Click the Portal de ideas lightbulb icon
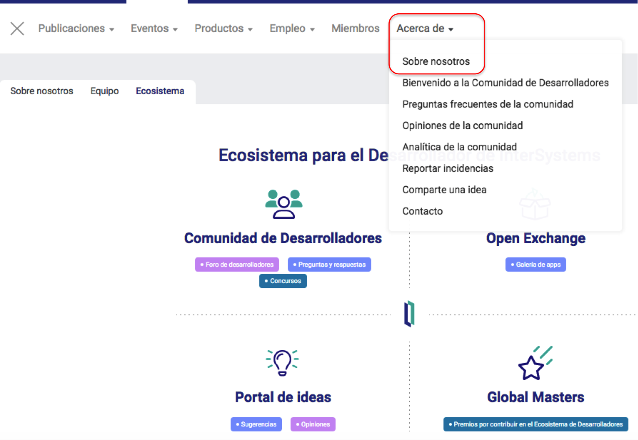 click(x=282, y=363)
